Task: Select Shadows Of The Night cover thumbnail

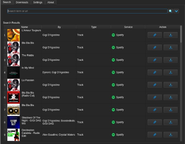Action: point(13,122)
